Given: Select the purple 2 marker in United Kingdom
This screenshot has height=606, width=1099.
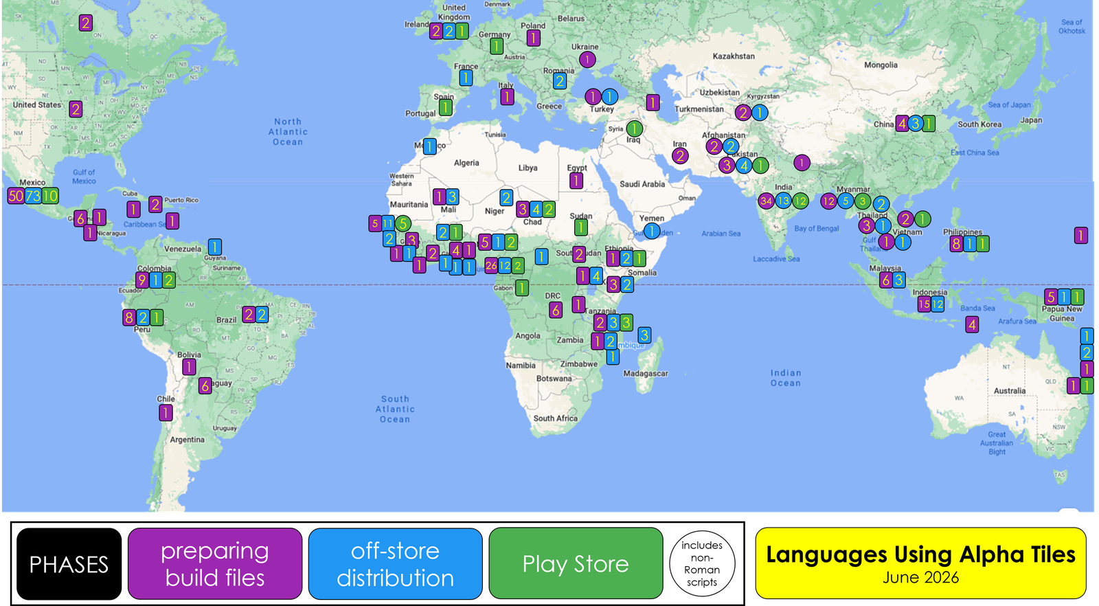Looking at the screenshot, I should point(436,31).
